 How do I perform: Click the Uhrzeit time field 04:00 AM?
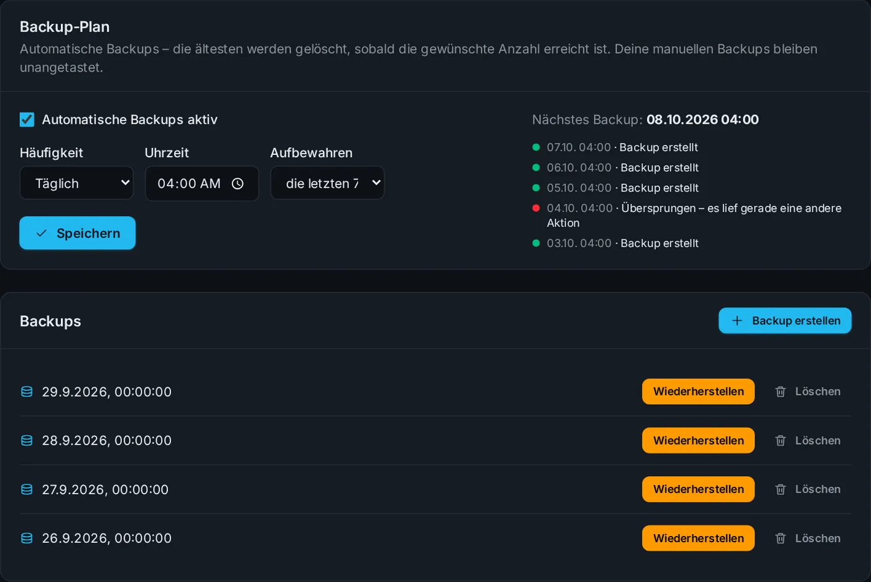pyautogui.click(x=202, y=183)
